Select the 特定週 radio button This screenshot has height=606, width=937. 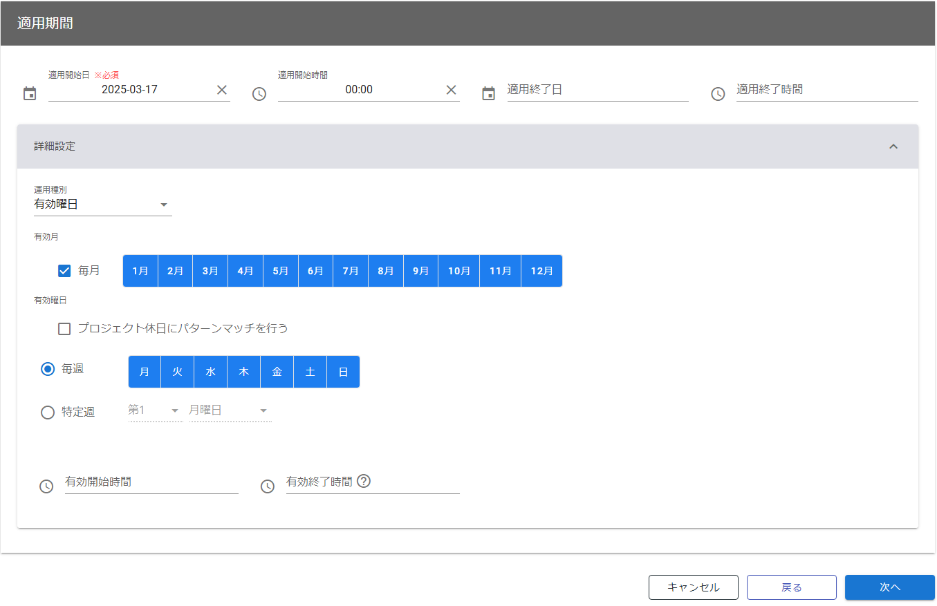point(48,413)
